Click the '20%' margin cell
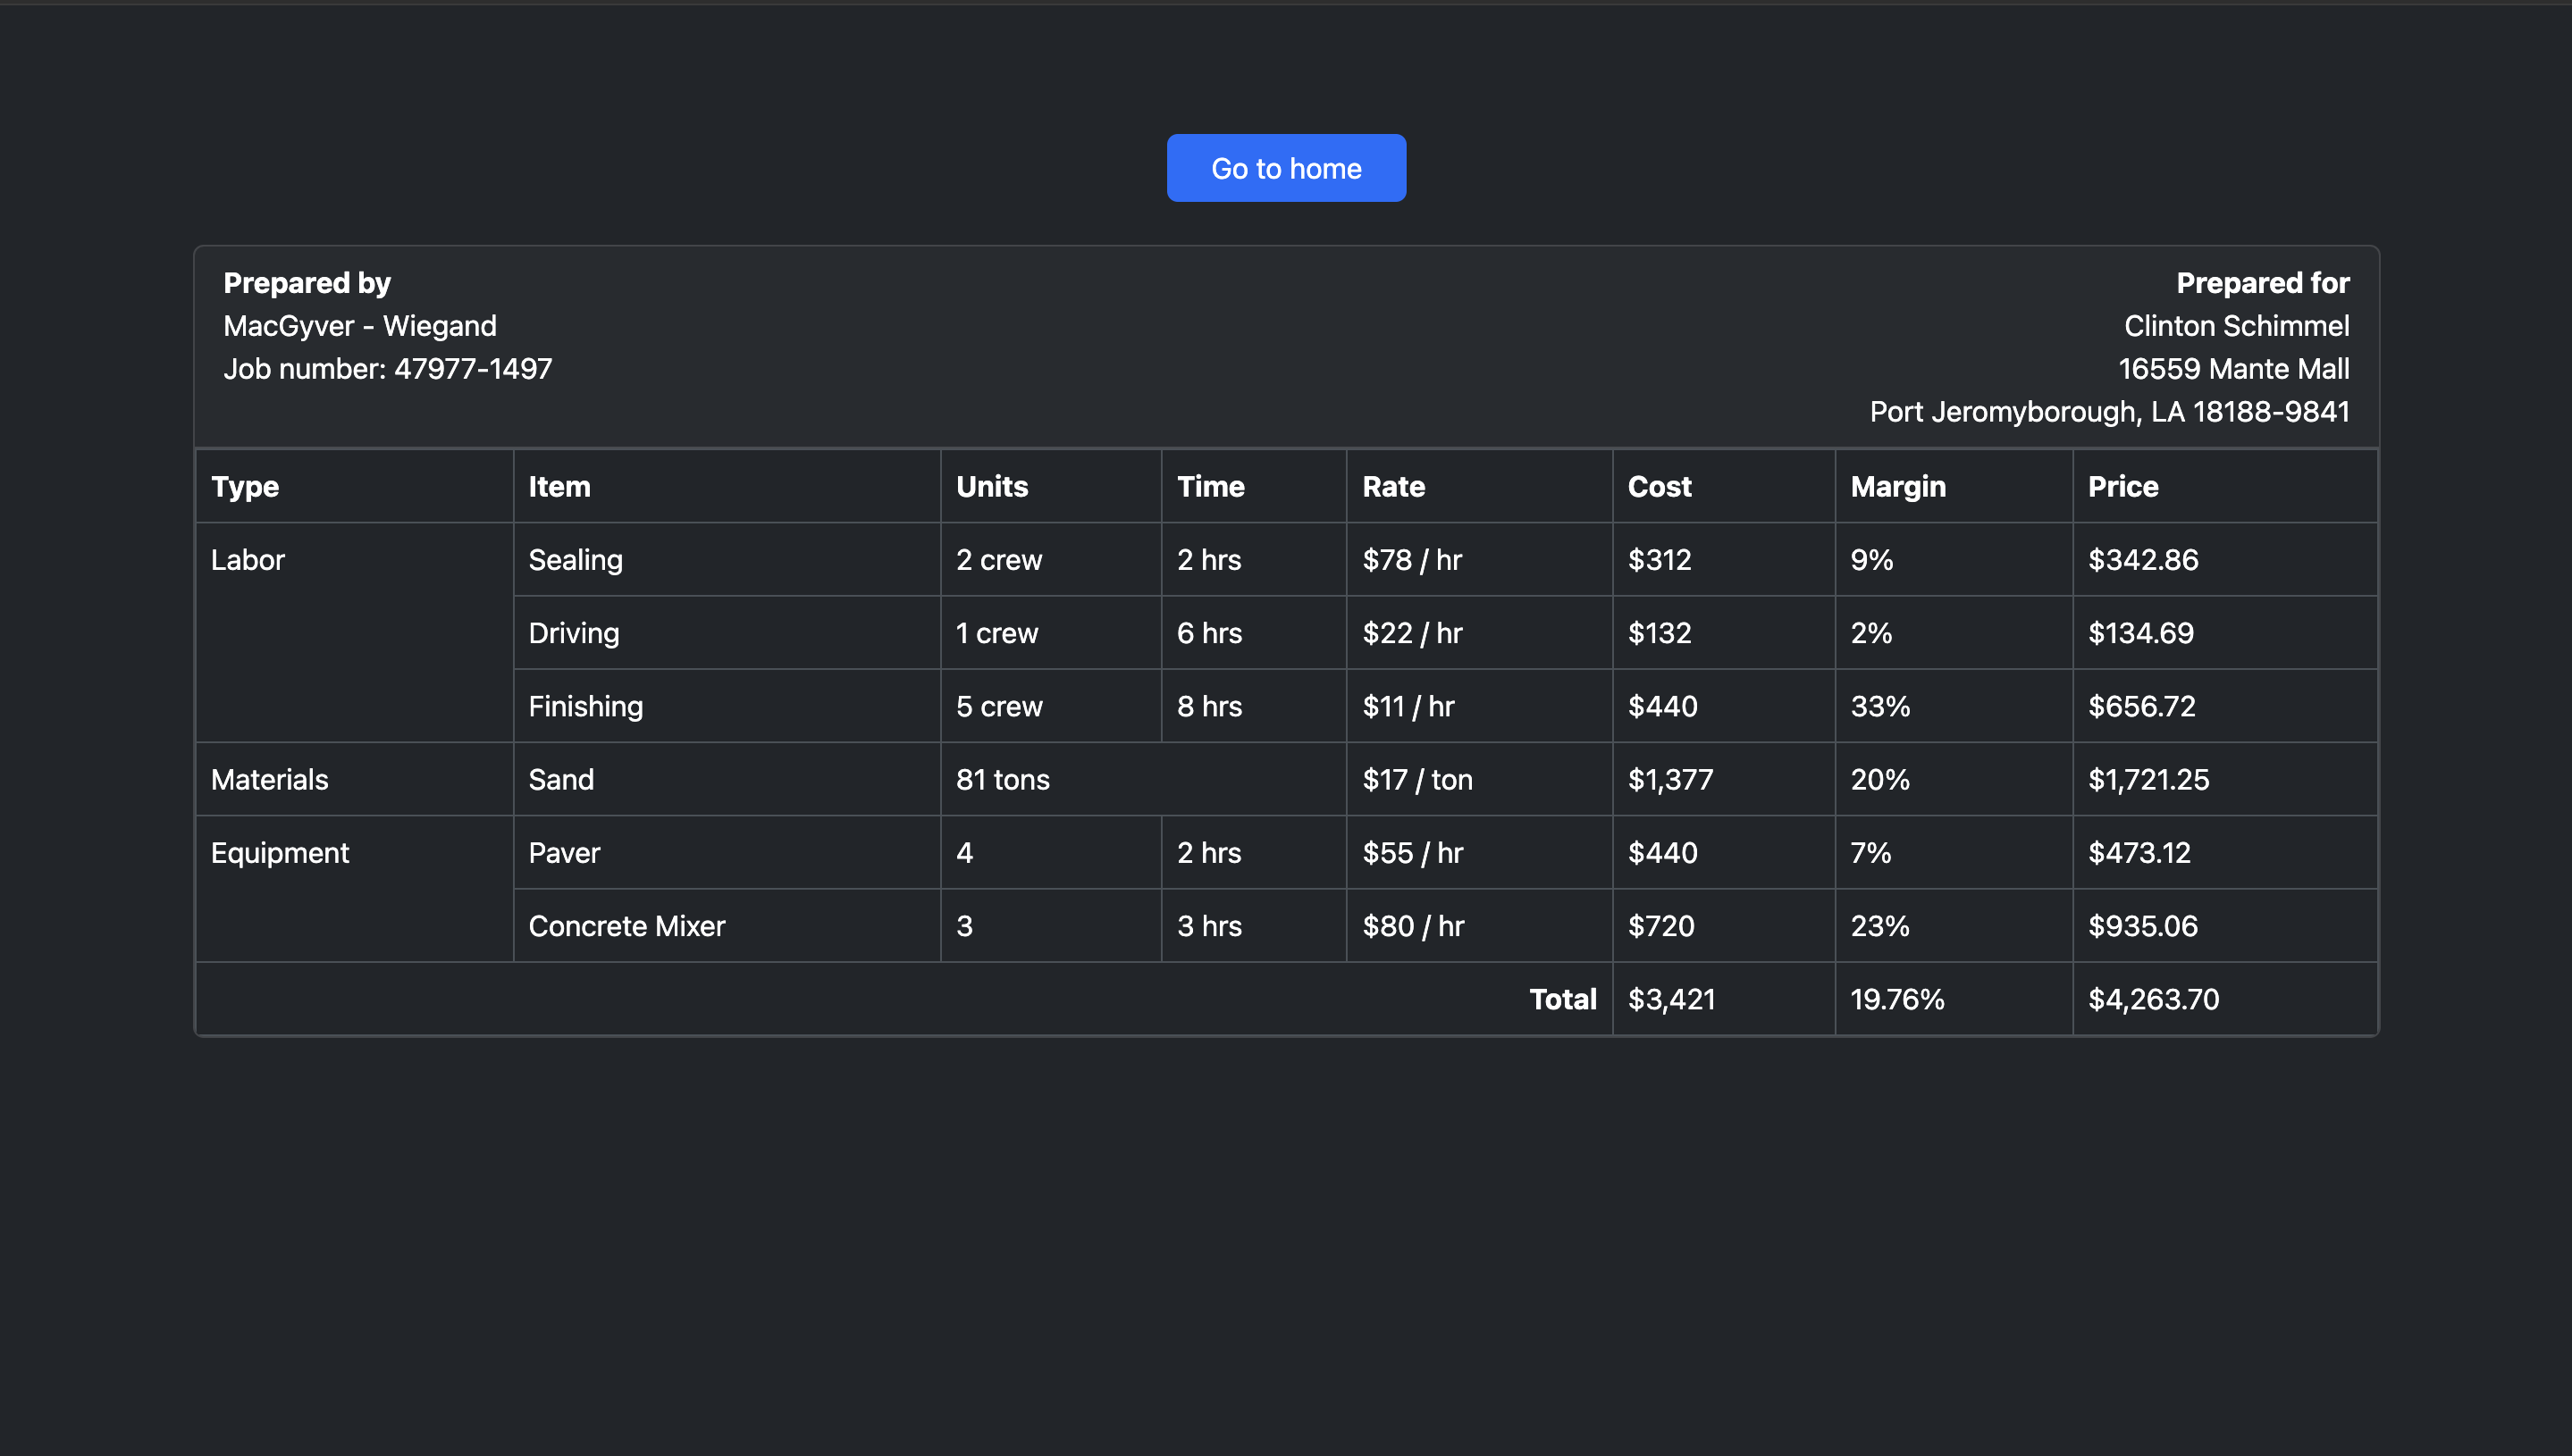Screen dimensions: 2572x1456 1954,779
